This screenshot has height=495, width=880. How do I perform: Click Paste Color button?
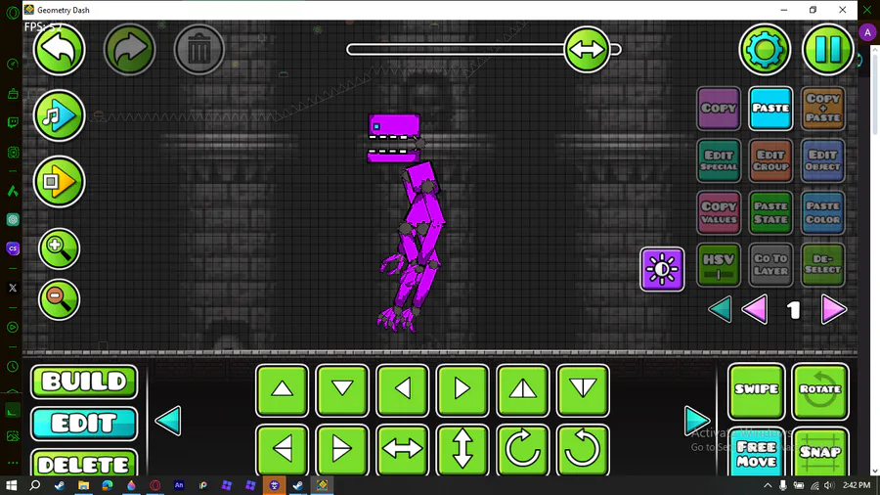coord(822,212)
